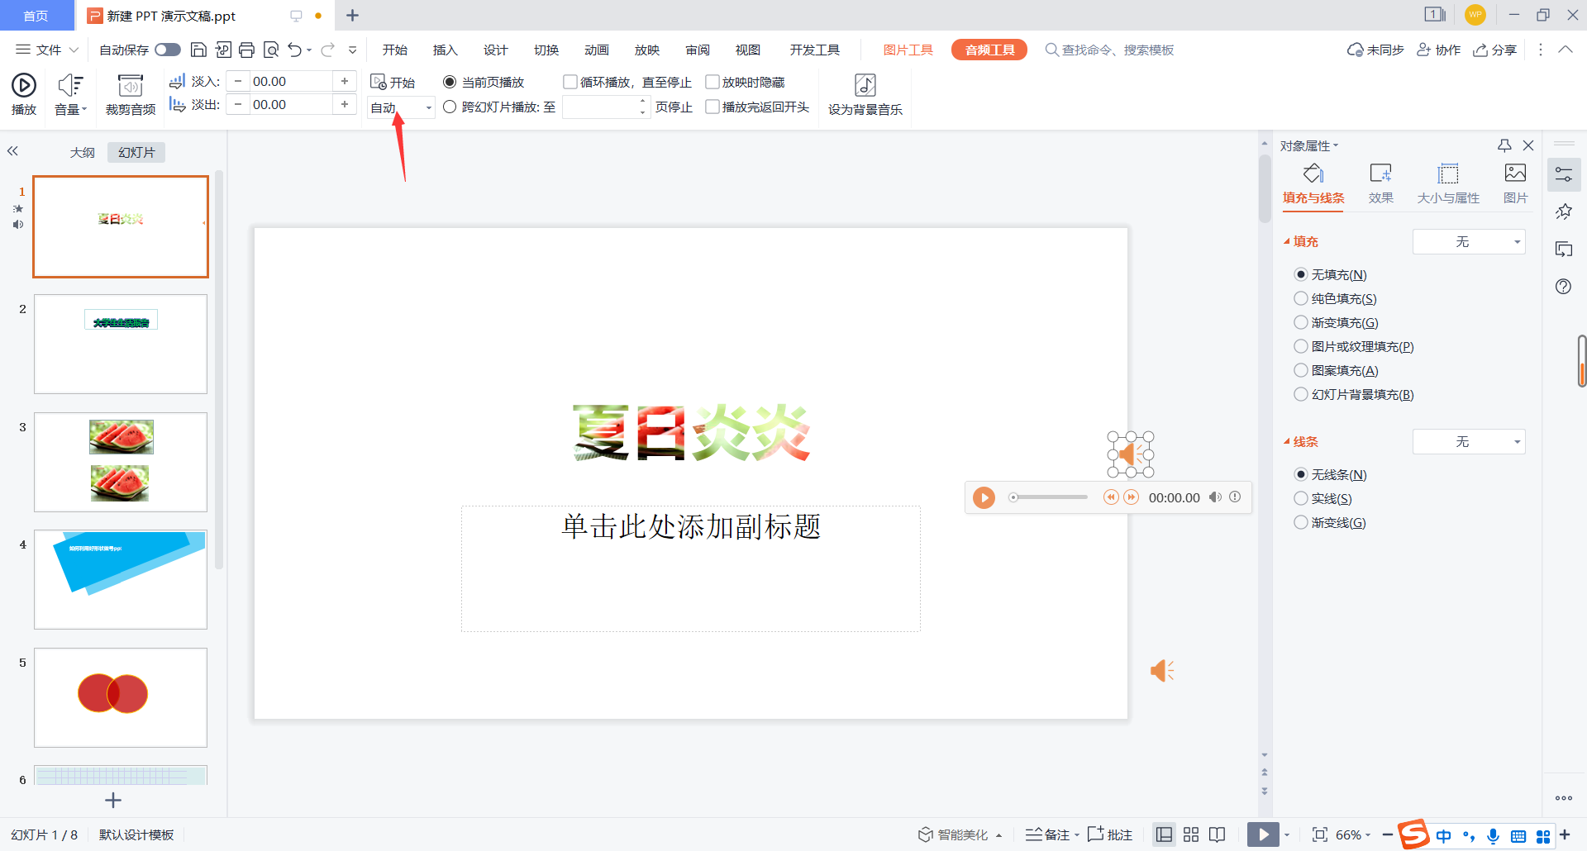Switch to Slide Sorter view icon
The image size is (1587, 851).
pyautogui.click(x=1191, y=834)
